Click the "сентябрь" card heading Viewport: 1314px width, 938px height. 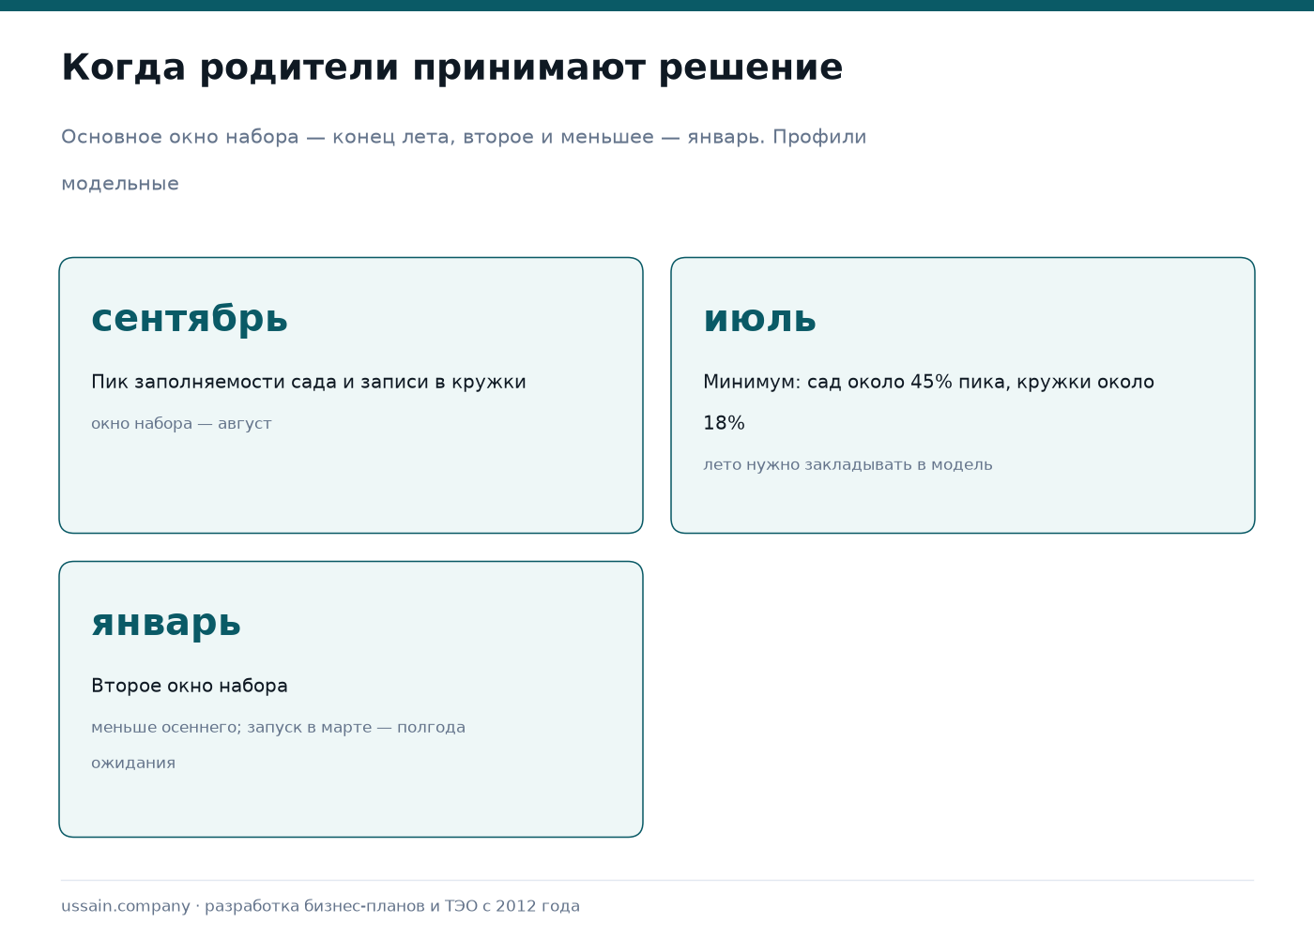pyautogui.click(x=190, y=319)
